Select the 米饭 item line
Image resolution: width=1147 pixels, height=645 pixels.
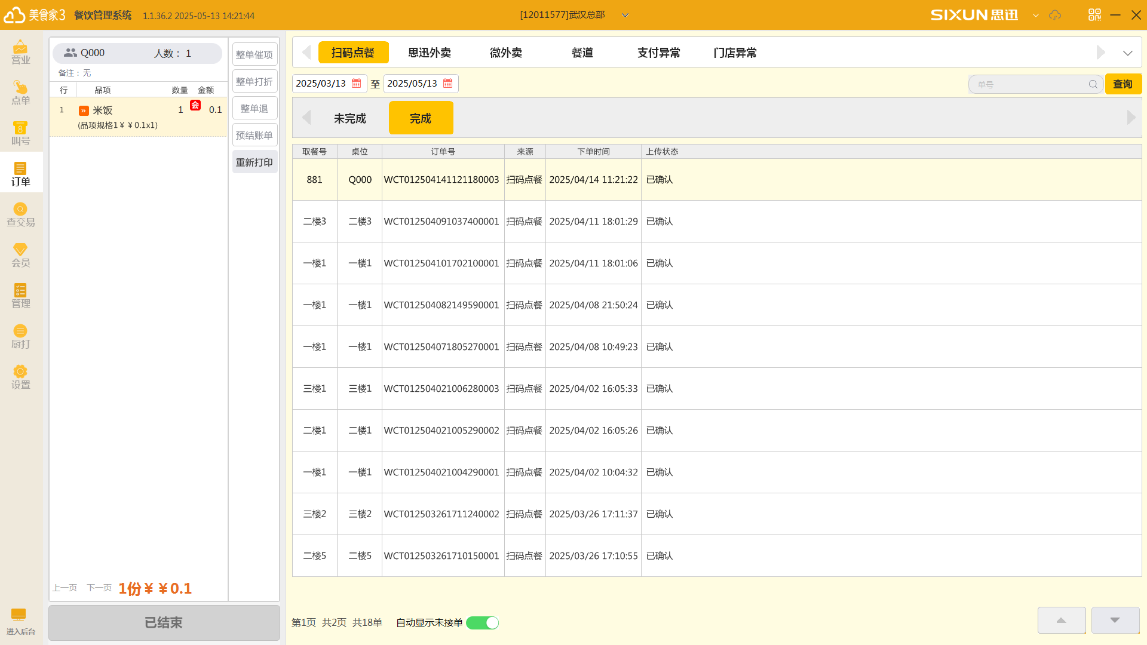click(x=139, y=117)
